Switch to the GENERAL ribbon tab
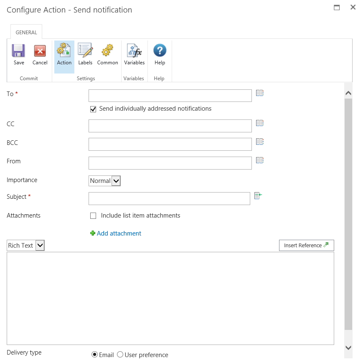Screen dimensions: 358x360 pyautogui.click(x=26, y=33)
